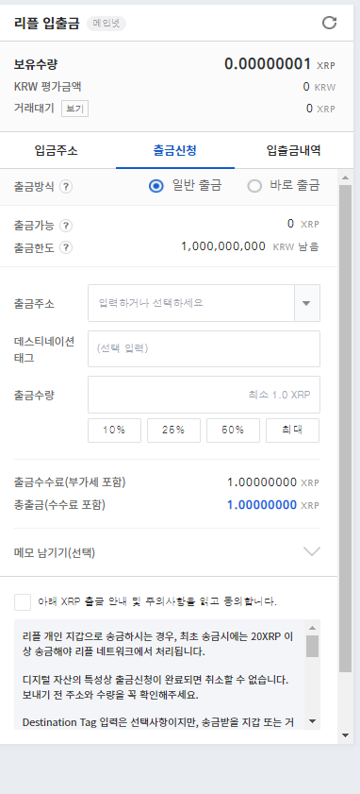Expand 메모 남기기(선택) section
The image size is (360, 794).
click(311, 552)
